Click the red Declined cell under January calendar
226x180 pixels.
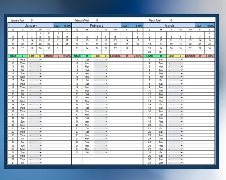[x=57, y=56]
